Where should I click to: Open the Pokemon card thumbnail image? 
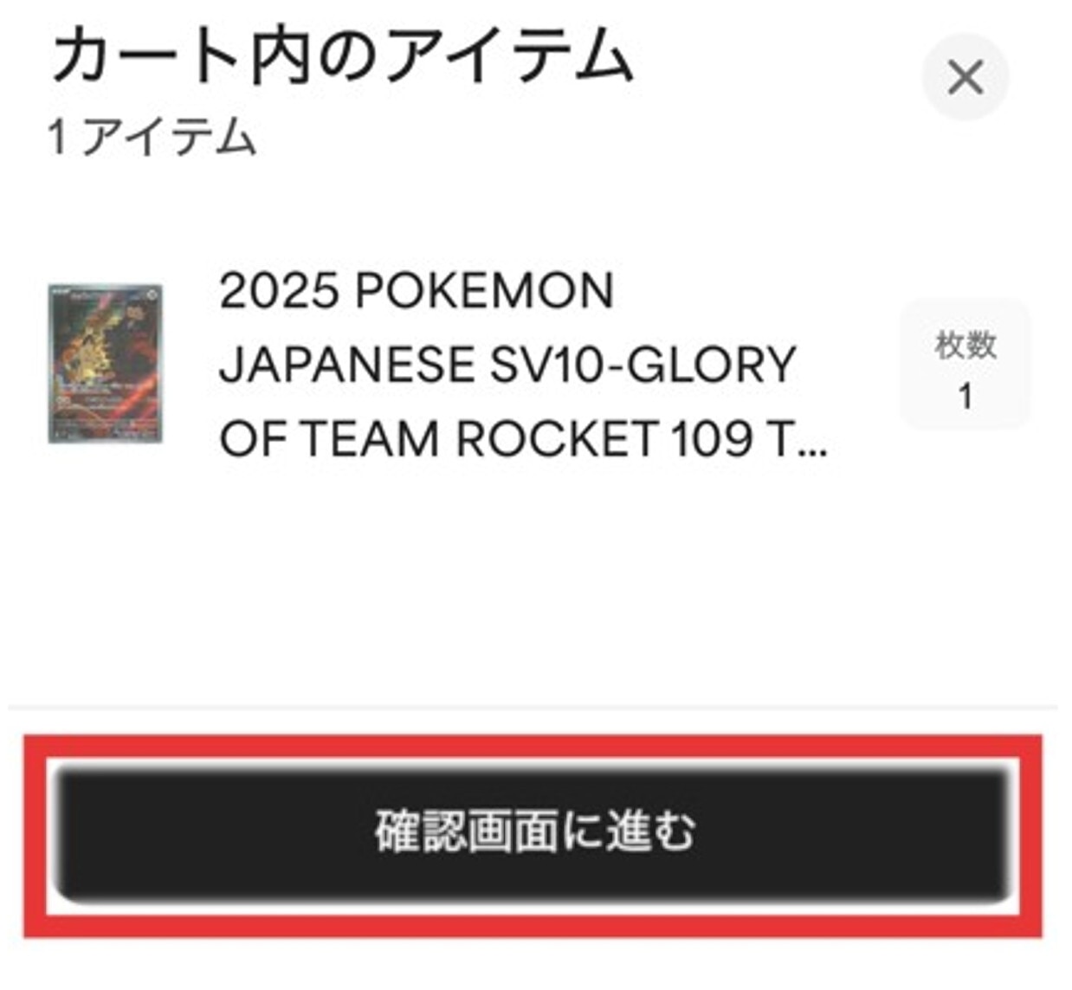[105, 363]
